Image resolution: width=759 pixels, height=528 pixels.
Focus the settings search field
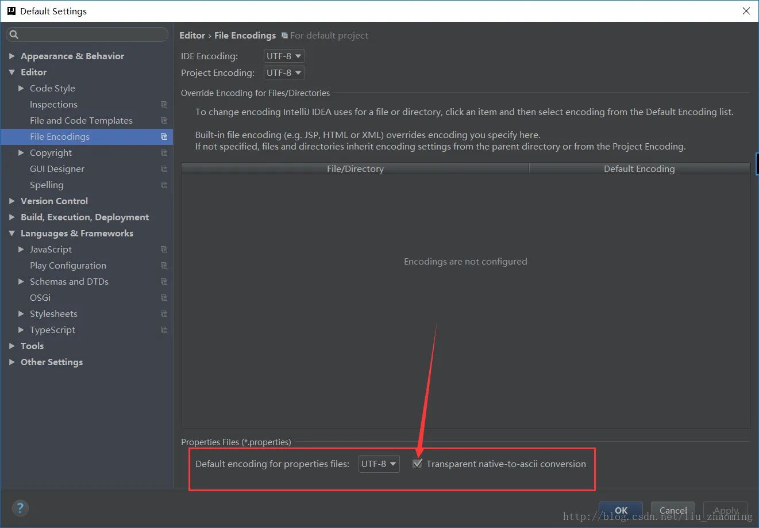pyautogui.click(x=87, y=35)
